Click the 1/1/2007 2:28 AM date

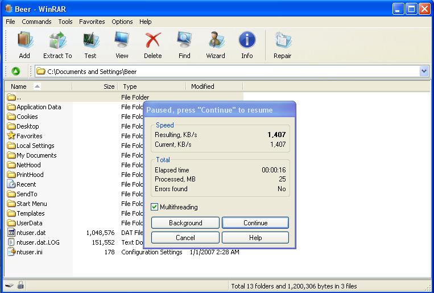(x=214, y=252)
